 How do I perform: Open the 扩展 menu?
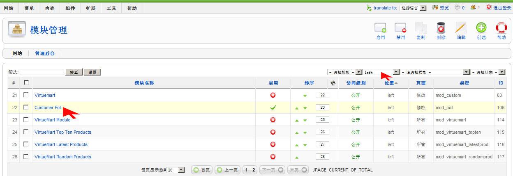click(x=91, y=8)
